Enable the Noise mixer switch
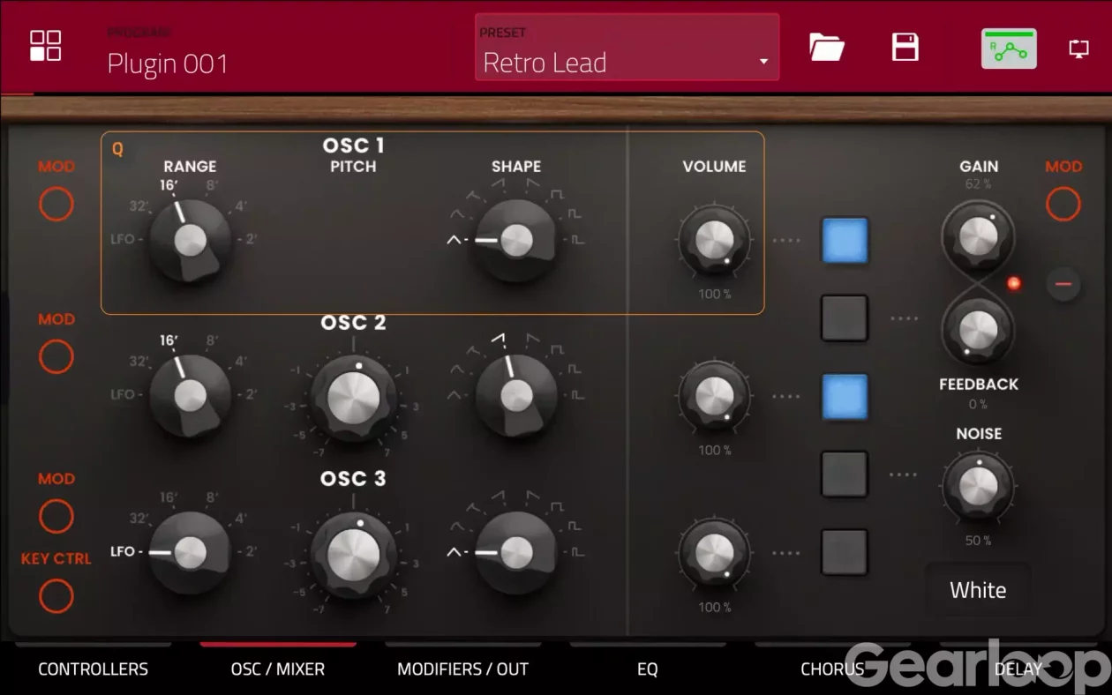 [x=845, y=475]
